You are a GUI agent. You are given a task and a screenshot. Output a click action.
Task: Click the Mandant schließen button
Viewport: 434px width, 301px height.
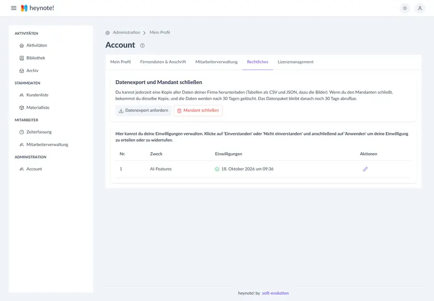tap(198, 110)
